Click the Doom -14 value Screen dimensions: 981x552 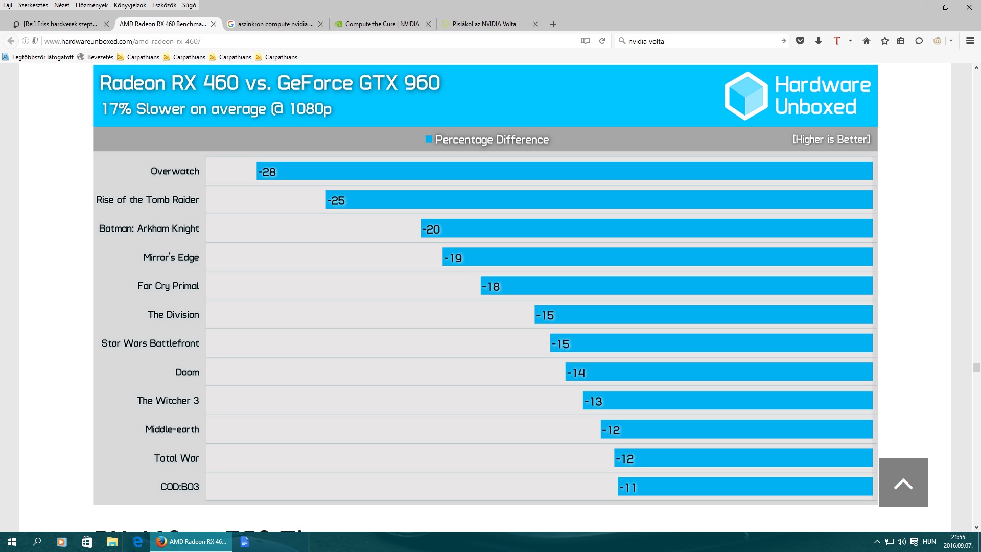pyautogui.click(x=576, y=373)
